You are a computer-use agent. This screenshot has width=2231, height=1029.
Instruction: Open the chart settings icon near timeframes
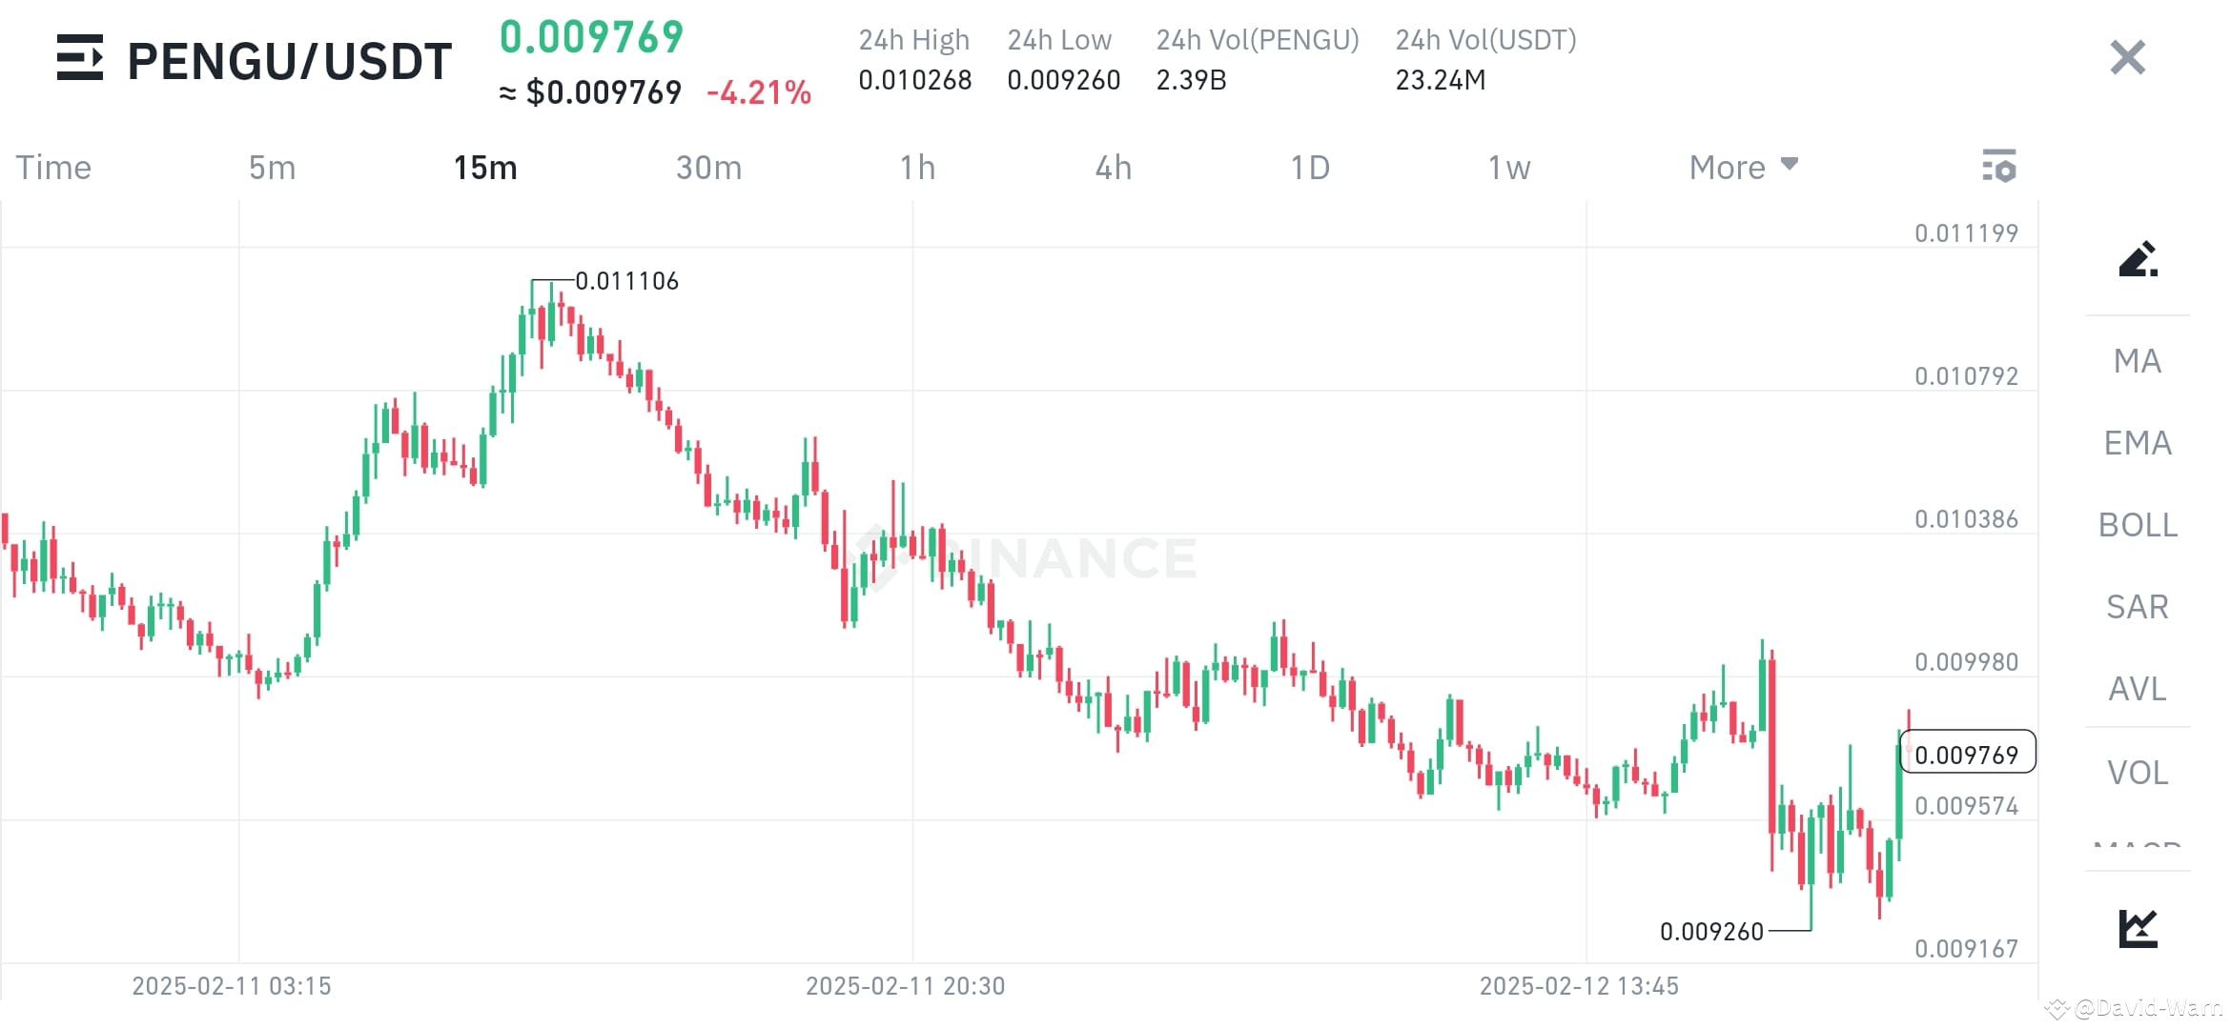click(2000, 166)
